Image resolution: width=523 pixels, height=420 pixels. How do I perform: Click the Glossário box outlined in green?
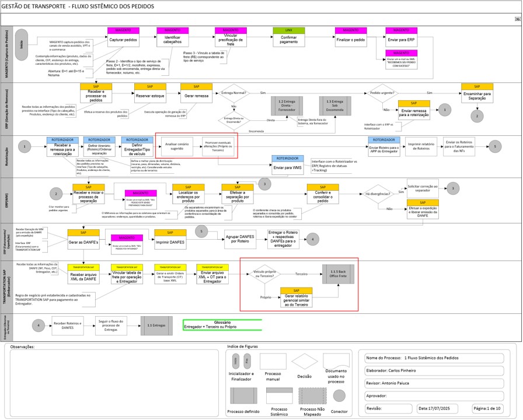pos(222,325)
